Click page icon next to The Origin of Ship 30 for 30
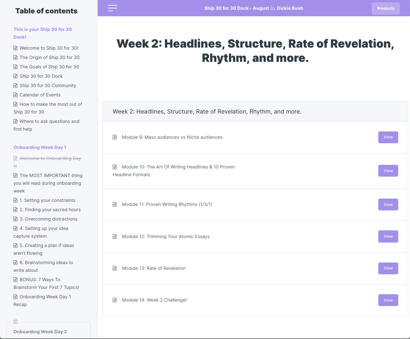The height and width of the screenshot is (339, 410). tap(15, 57)
